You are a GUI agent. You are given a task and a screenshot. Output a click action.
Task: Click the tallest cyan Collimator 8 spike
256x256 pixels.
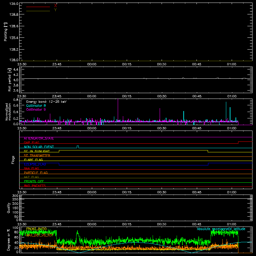tap(226, 112)
